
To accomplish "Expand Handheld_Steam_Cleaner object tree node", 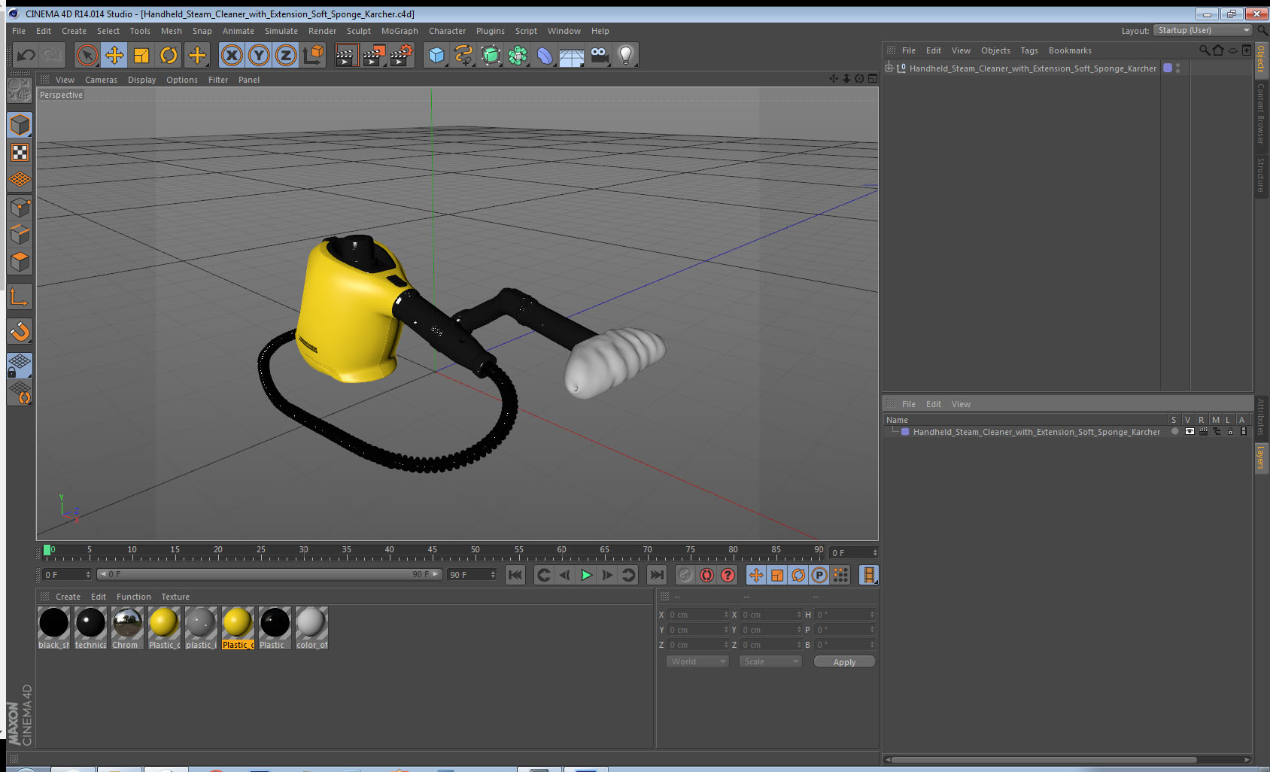I will [x=889, y=68].
